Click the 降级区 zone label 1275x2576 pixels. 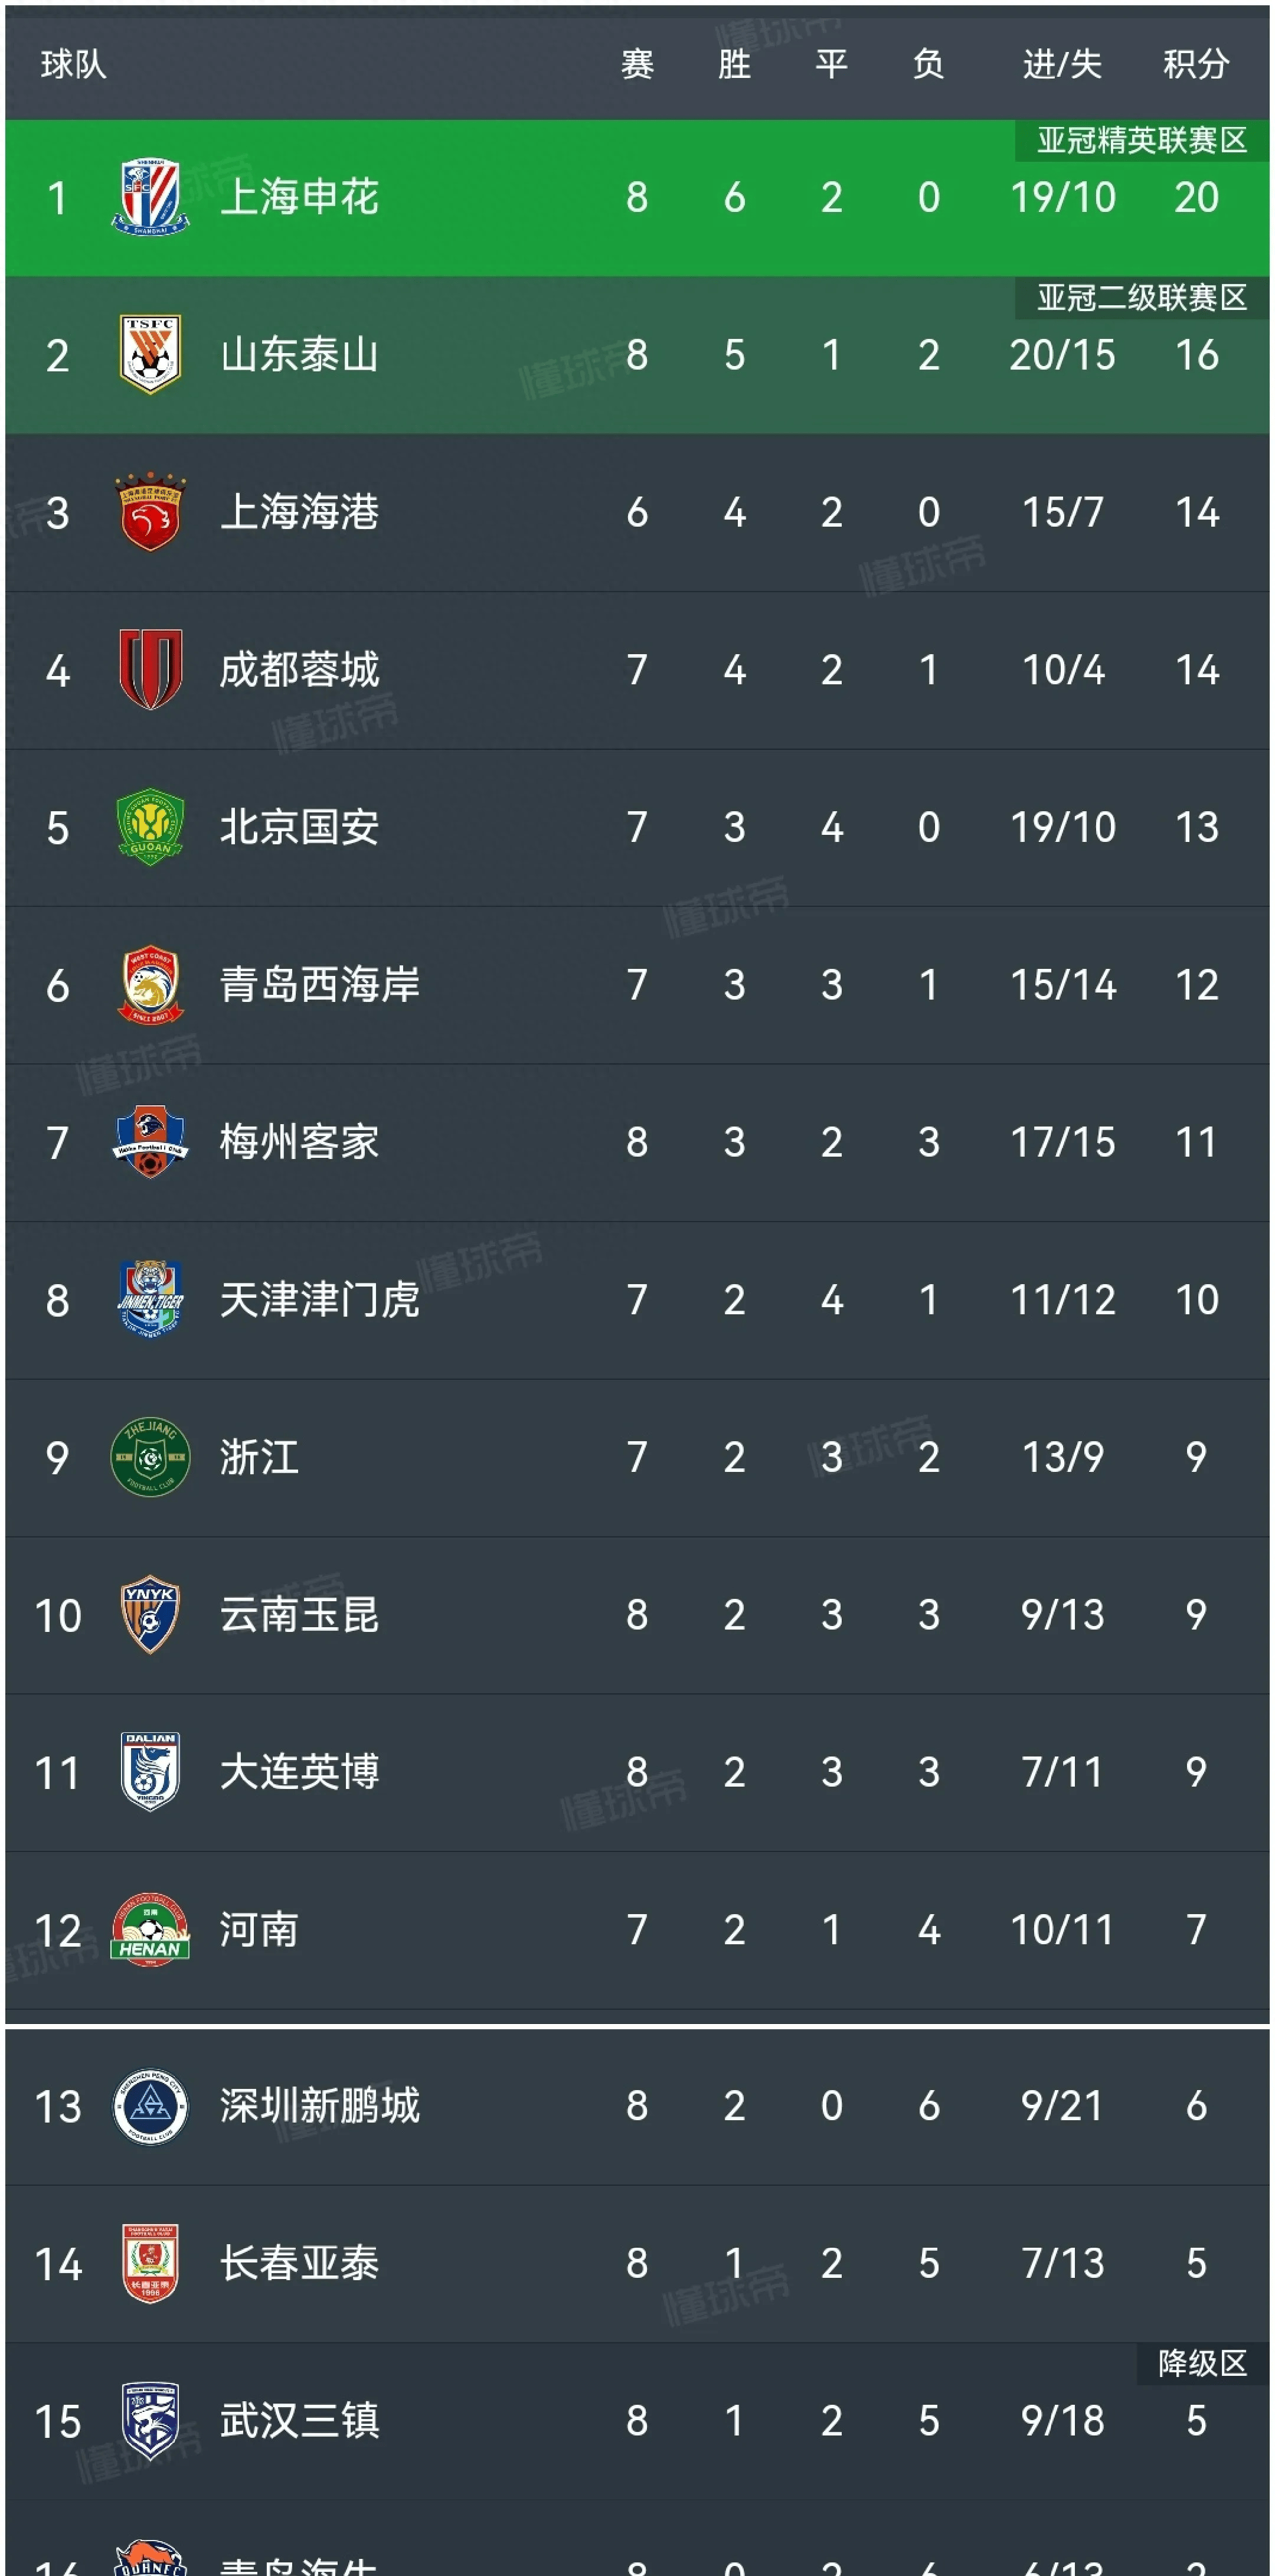[x=1202, y=2363]
